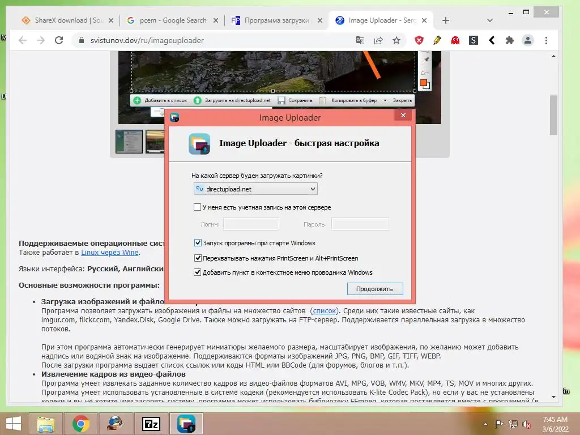
Task: Select the first gallery thumbnail
Action: 129,141
